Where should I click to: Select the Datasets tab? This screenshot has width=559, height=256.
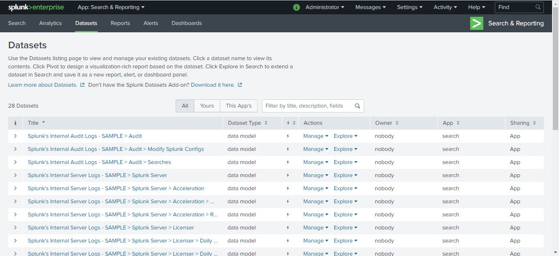[x=86, y=23]
